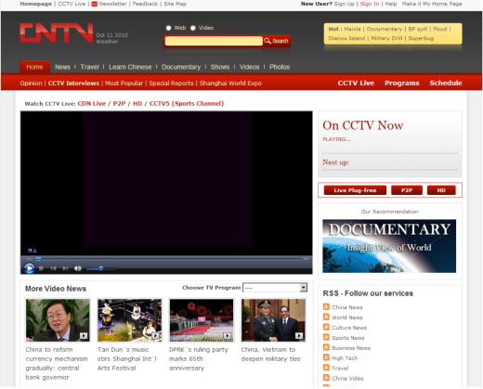This screenshot has height=389, width=483.
Task: Click the video seek progress bar
Action: (167, 259)
